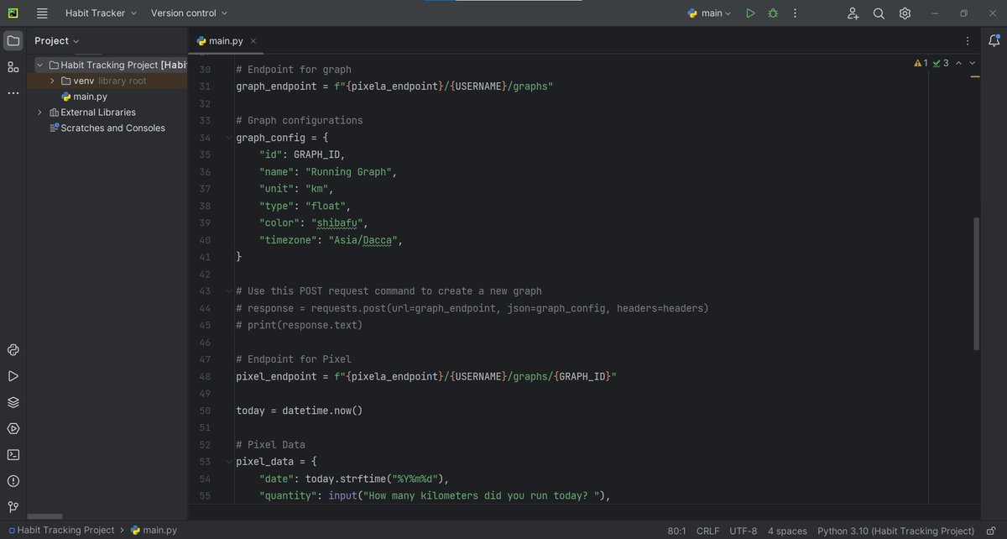Close the main.py editor tab
This screenshot has height=539, width=1007.
[253, 40]
